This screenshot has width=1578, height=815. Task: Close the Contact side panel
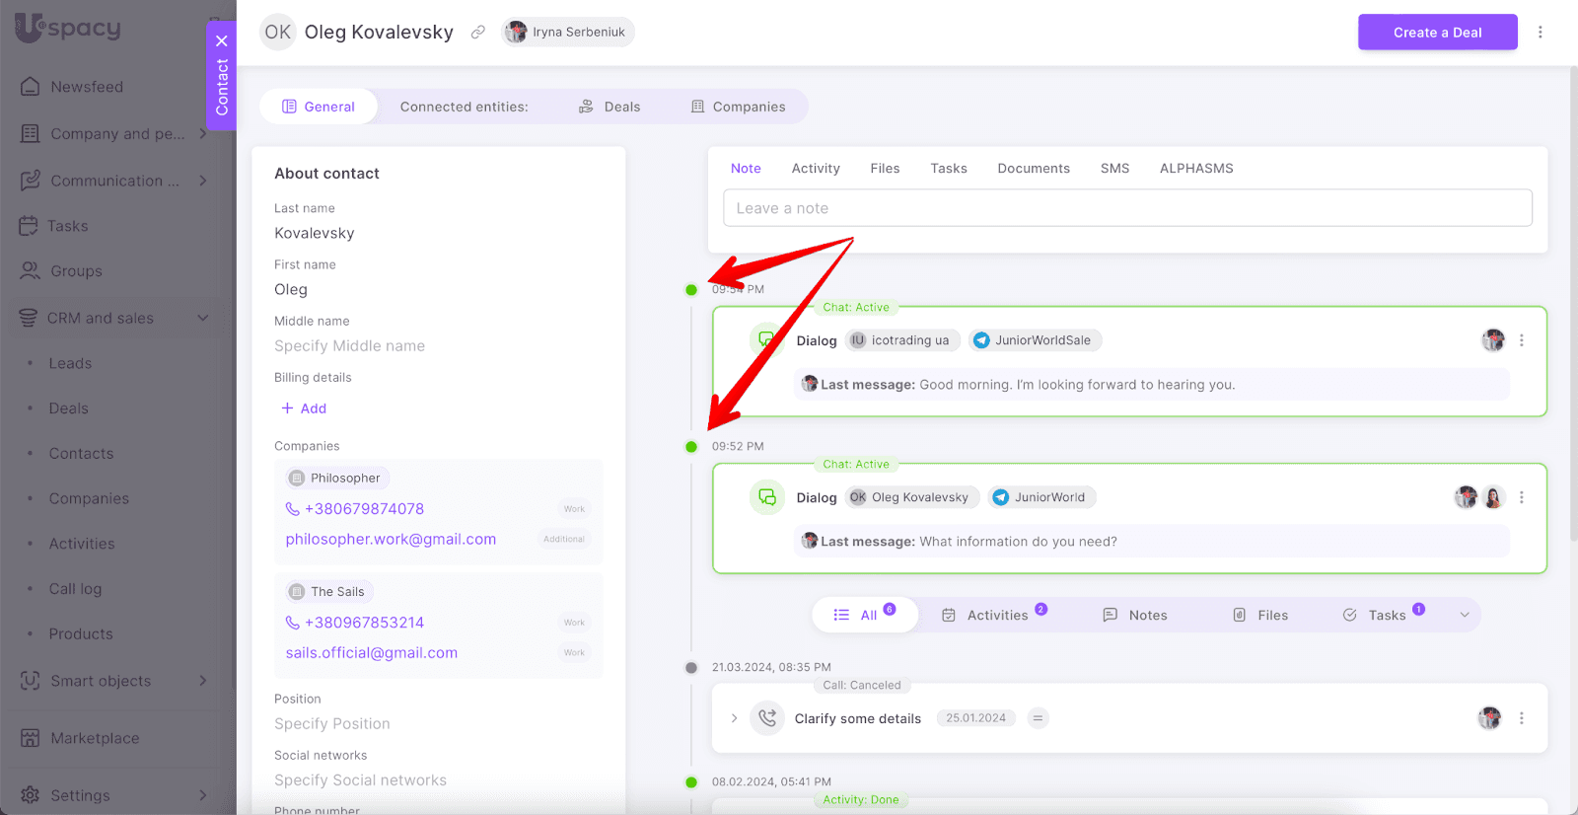tap(222, 41)
